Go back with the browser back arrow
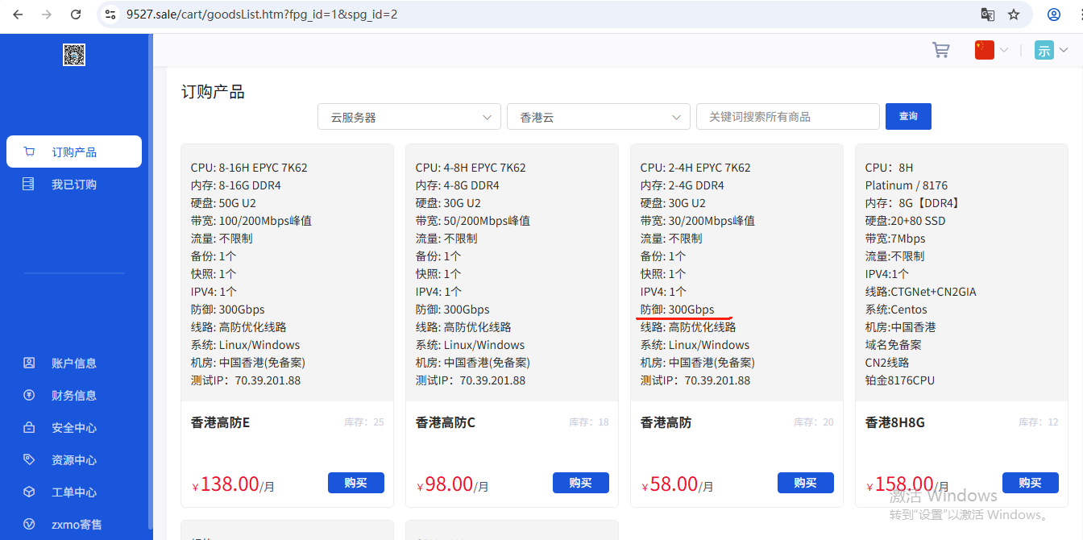1083x540 pixels. 18,15
